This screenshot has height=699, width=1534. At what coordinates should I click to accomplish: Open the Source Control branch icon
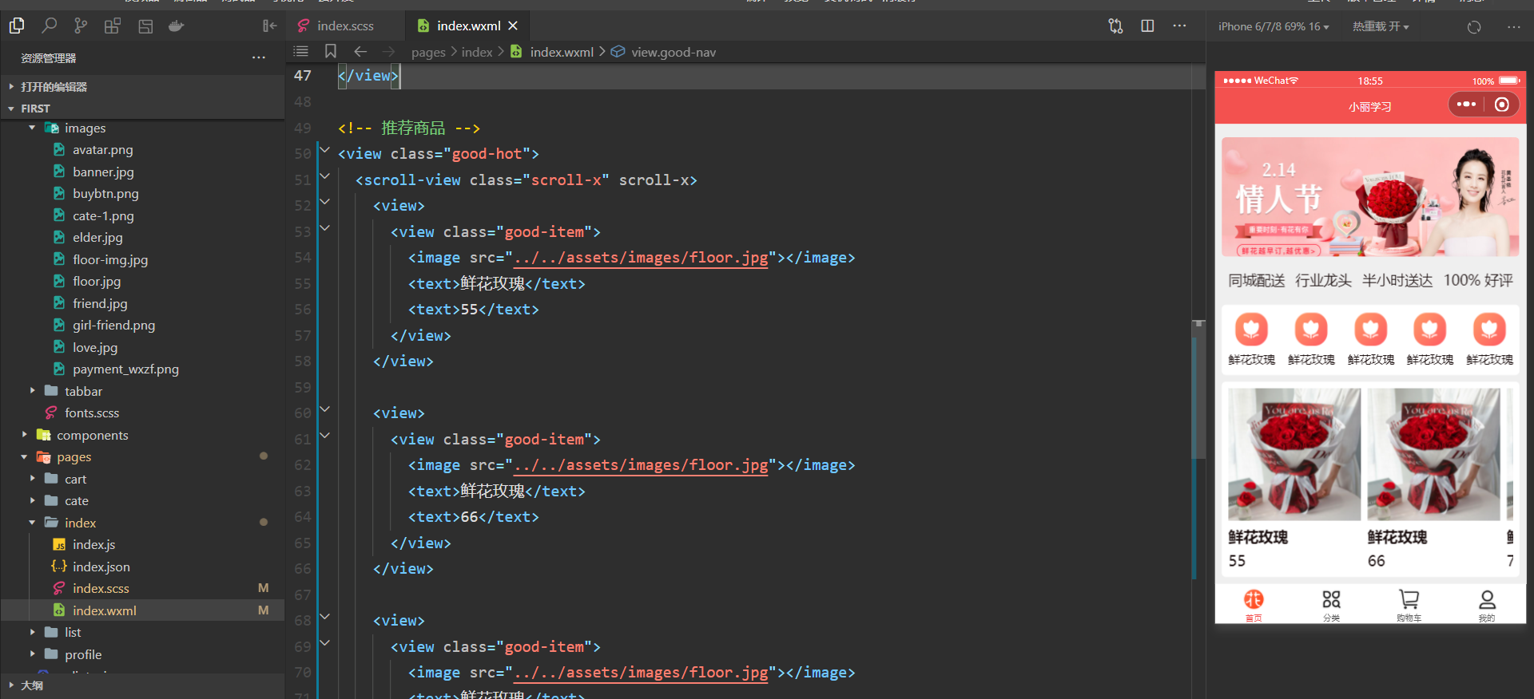81,26
